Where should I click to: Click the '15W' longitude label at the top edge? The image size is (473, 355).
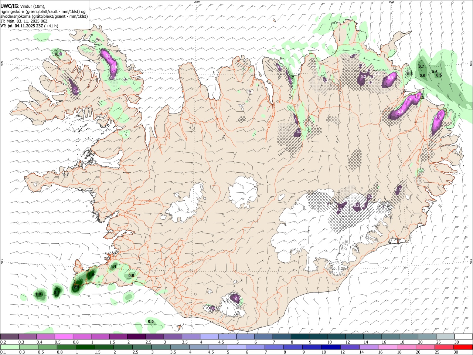(x=391, y=2)
